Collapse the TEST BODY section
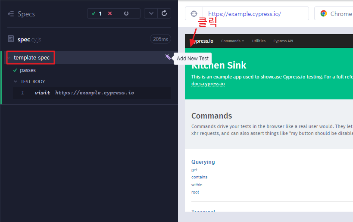This screenshot has height=222, width=353. pyautogui.click(x=33, y=81)
